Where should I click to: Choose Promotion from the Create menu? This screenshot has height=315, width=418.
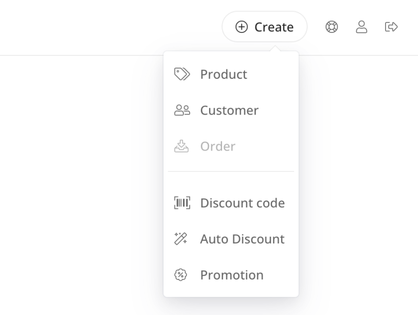point(231,275)
